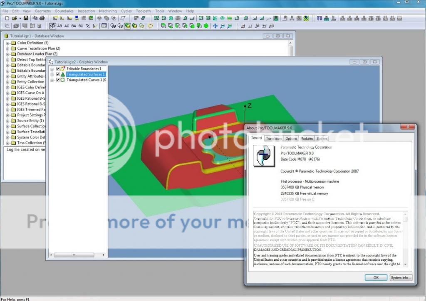Disable the Triangulated Curves 1 checkbox
Viewport: 426px width, 301px height.
tap(58, 80)
